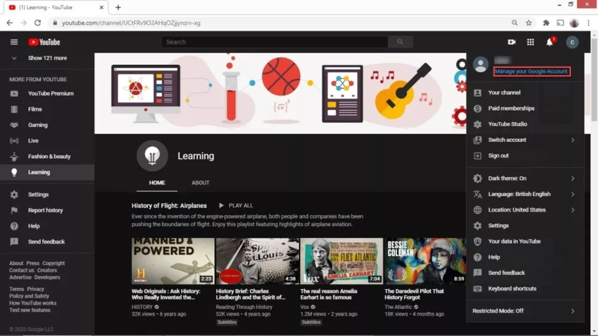Click the Vox channel name
Viewport: 598px width, 336px height.
pyautogui.click(x=305, y=307)
